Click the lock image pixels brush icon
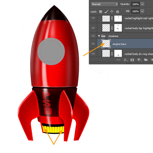 tap(106, 11)
